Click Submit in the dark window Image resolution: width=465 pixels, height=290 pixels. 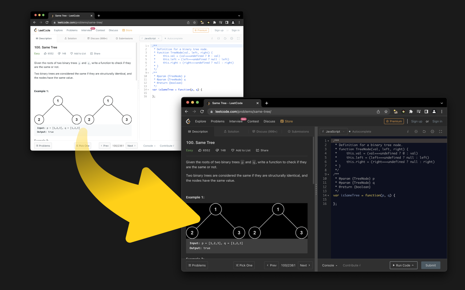tap(431, 265)
